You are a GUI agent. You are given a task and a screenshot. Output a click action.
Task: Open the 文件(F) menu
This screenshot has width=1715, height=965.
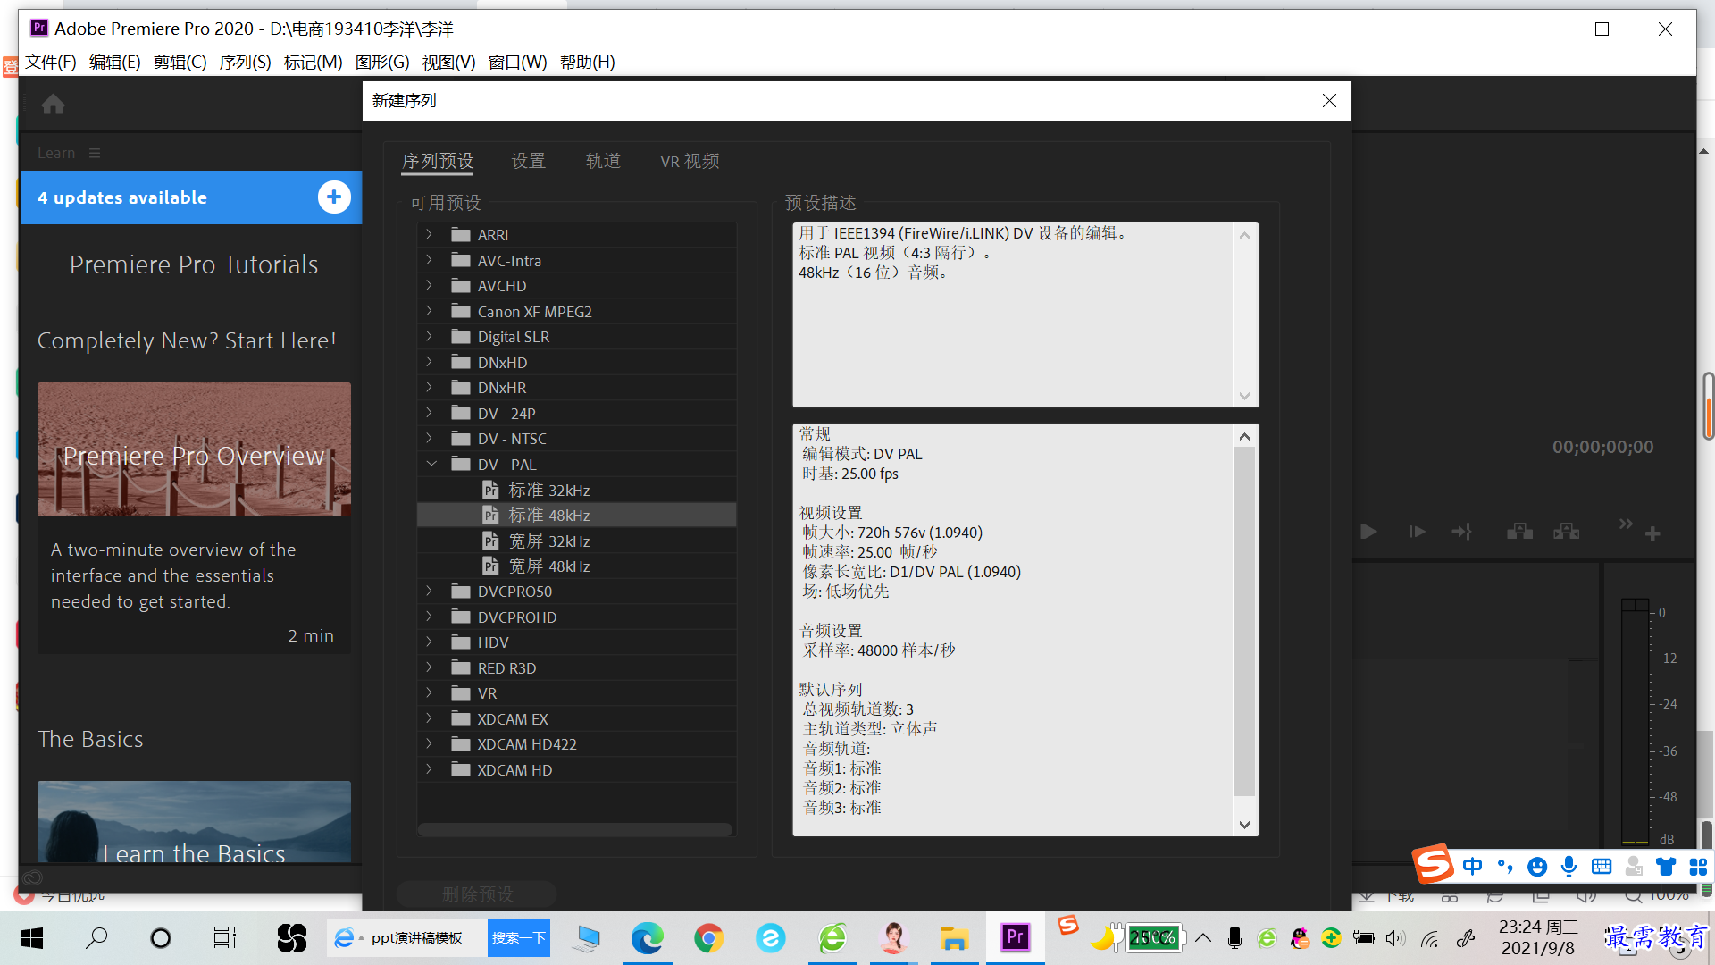tap(51, 62)
